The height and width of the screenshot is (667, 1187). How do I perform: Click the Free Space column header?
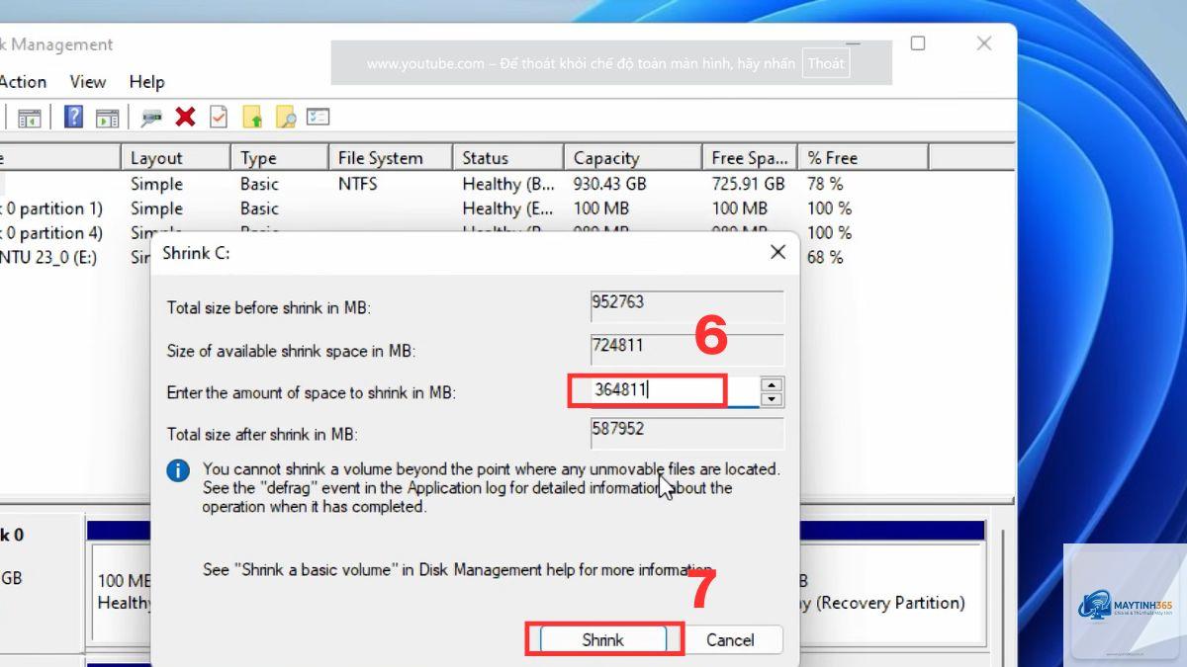coord(750,158)
